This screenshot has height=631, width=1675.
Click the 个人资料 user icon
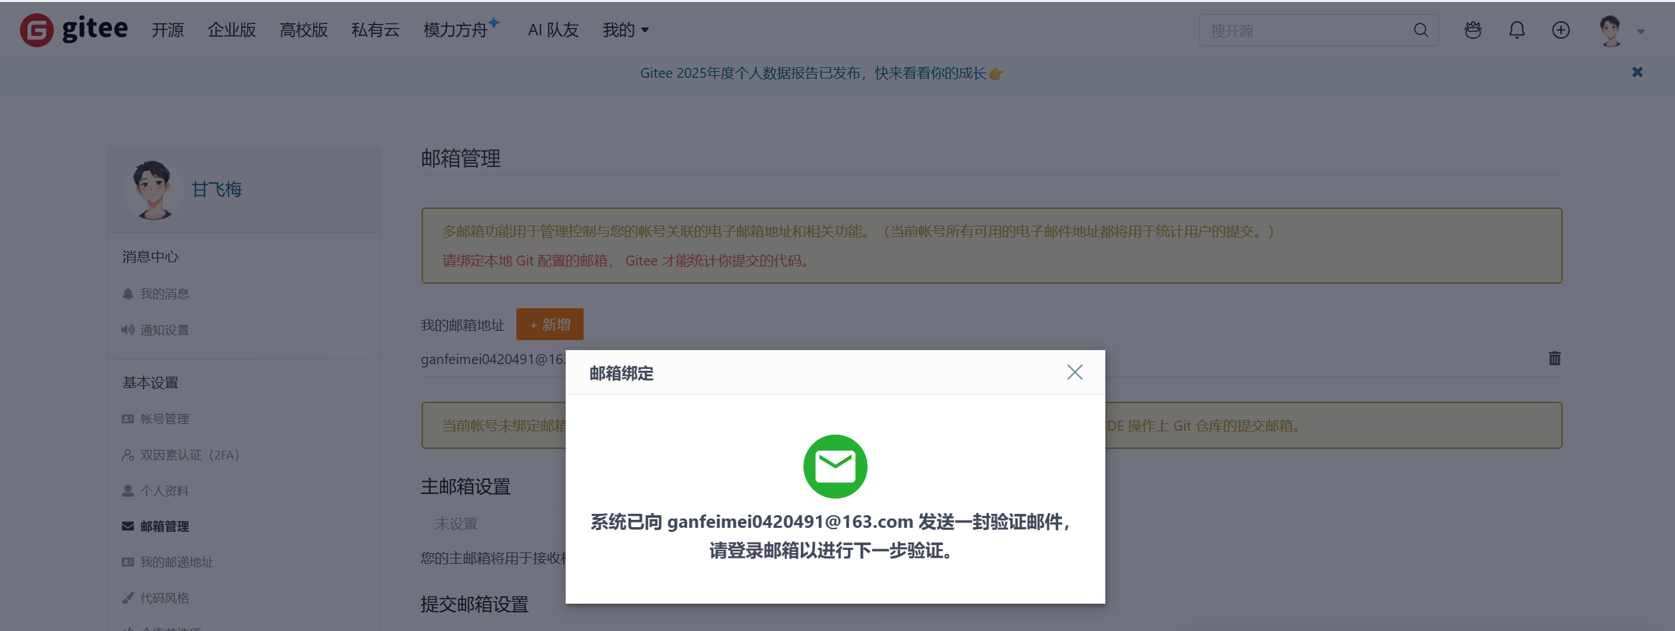click(x=128, y=491)
